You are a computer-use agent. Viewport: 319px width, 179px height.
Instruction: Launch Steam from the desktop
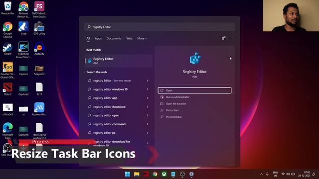(x=7, y=49)
